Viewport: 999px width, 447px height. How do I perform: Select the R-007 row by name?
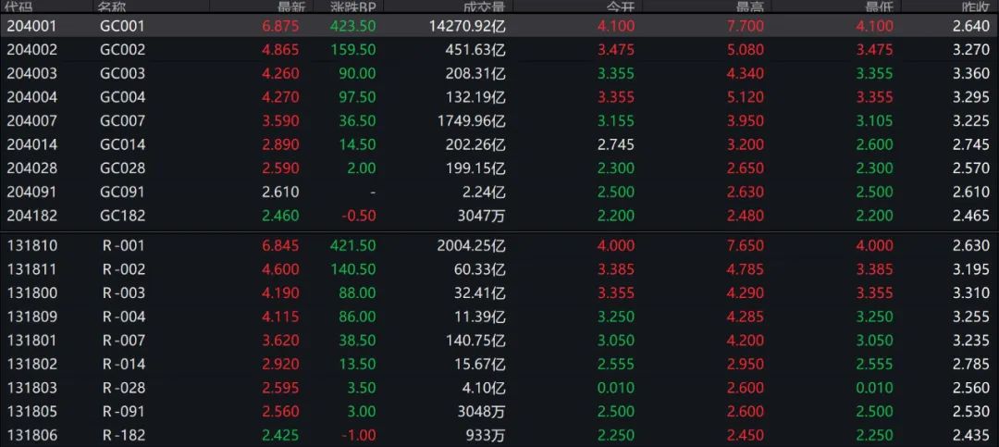124,340
